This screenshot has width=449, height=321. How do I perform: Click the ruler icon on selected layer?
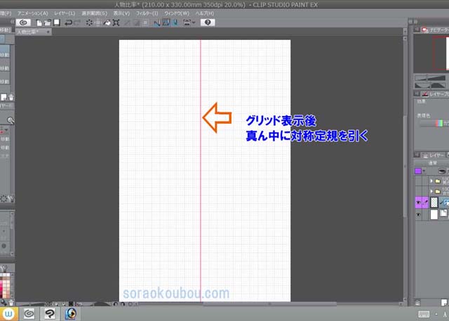(x=445, y=202)
